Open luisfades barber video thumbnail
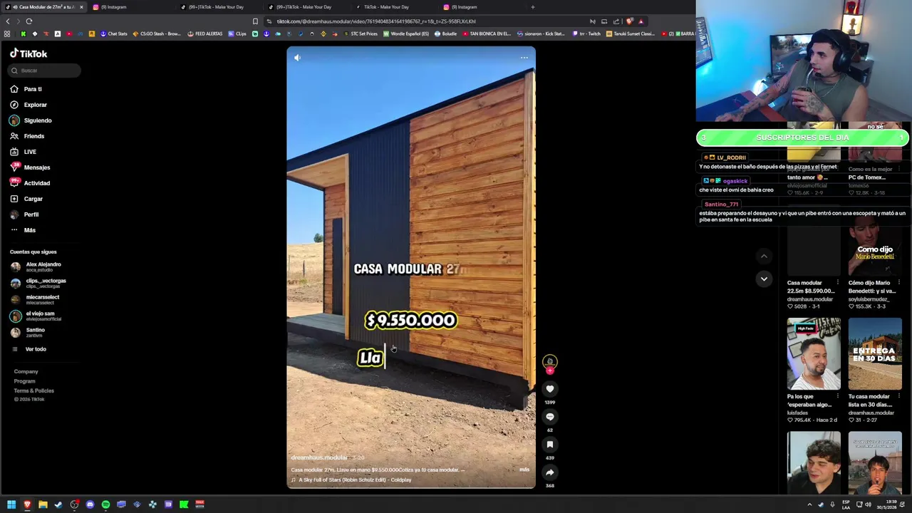Image resolution: width=912 pixels, height=513 pixels. coord(814,354)
